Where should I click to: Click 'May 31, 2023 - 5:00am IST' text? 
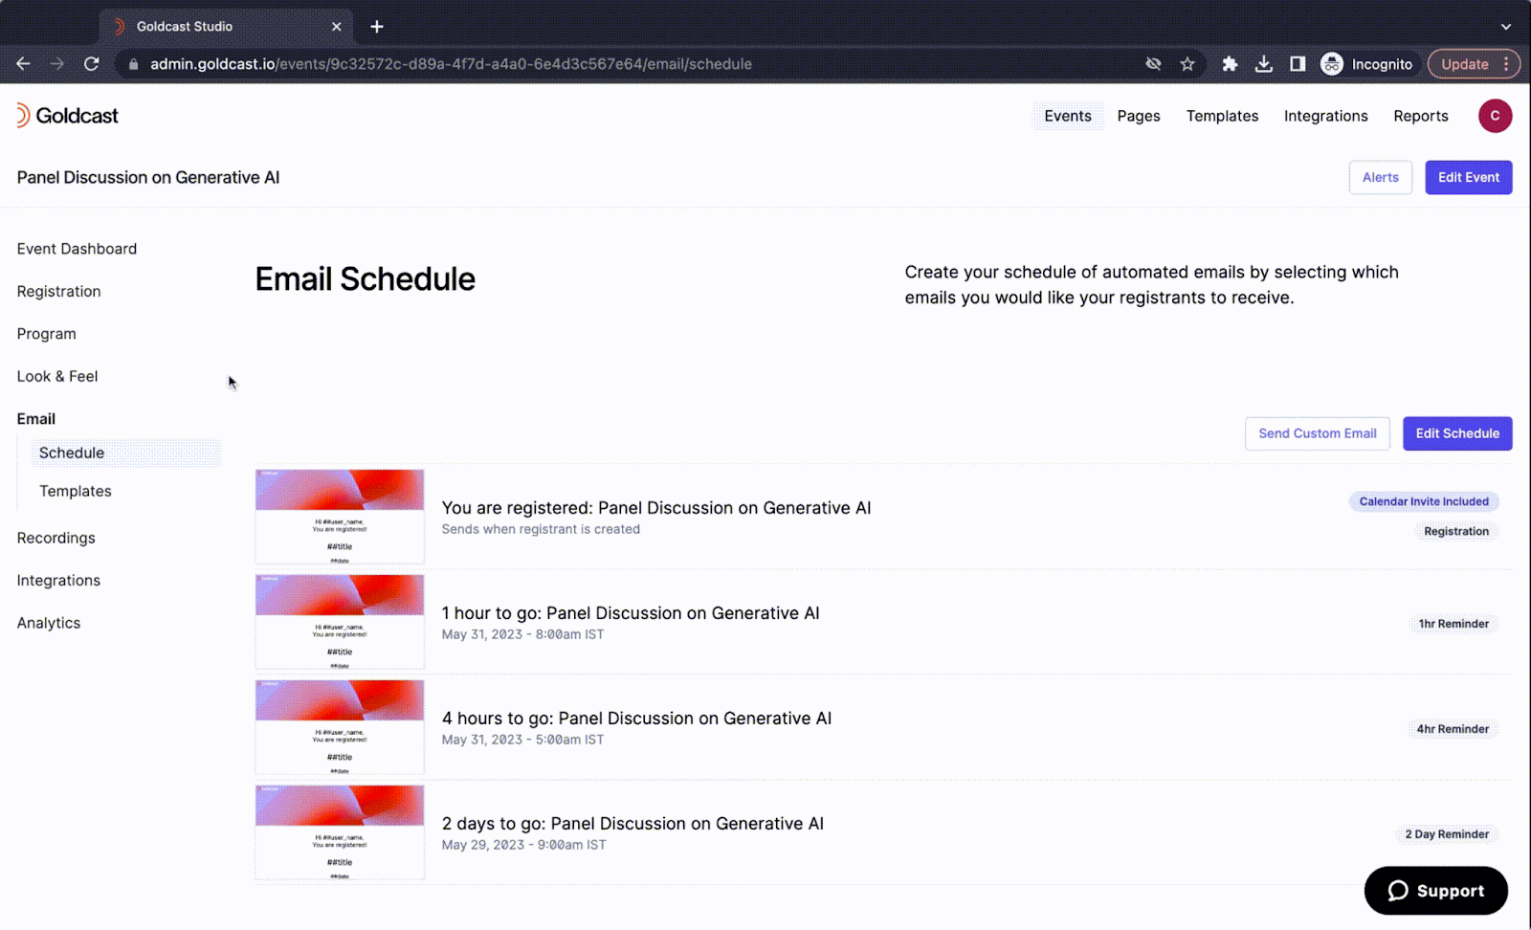click(522, 740)
